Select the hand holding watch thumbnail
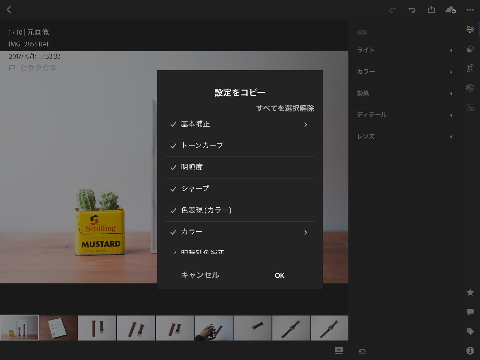This screenshot has height=360, width=480. [x=213, y=328]
